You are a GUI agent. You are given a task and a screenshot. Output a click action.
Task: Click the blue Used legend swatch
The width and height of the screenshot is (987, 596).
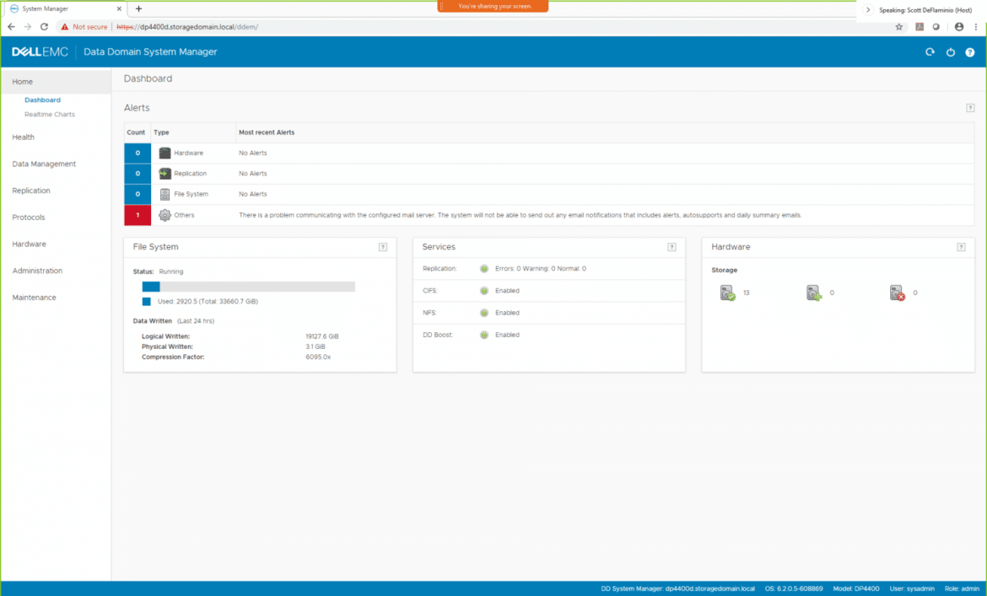147,302
